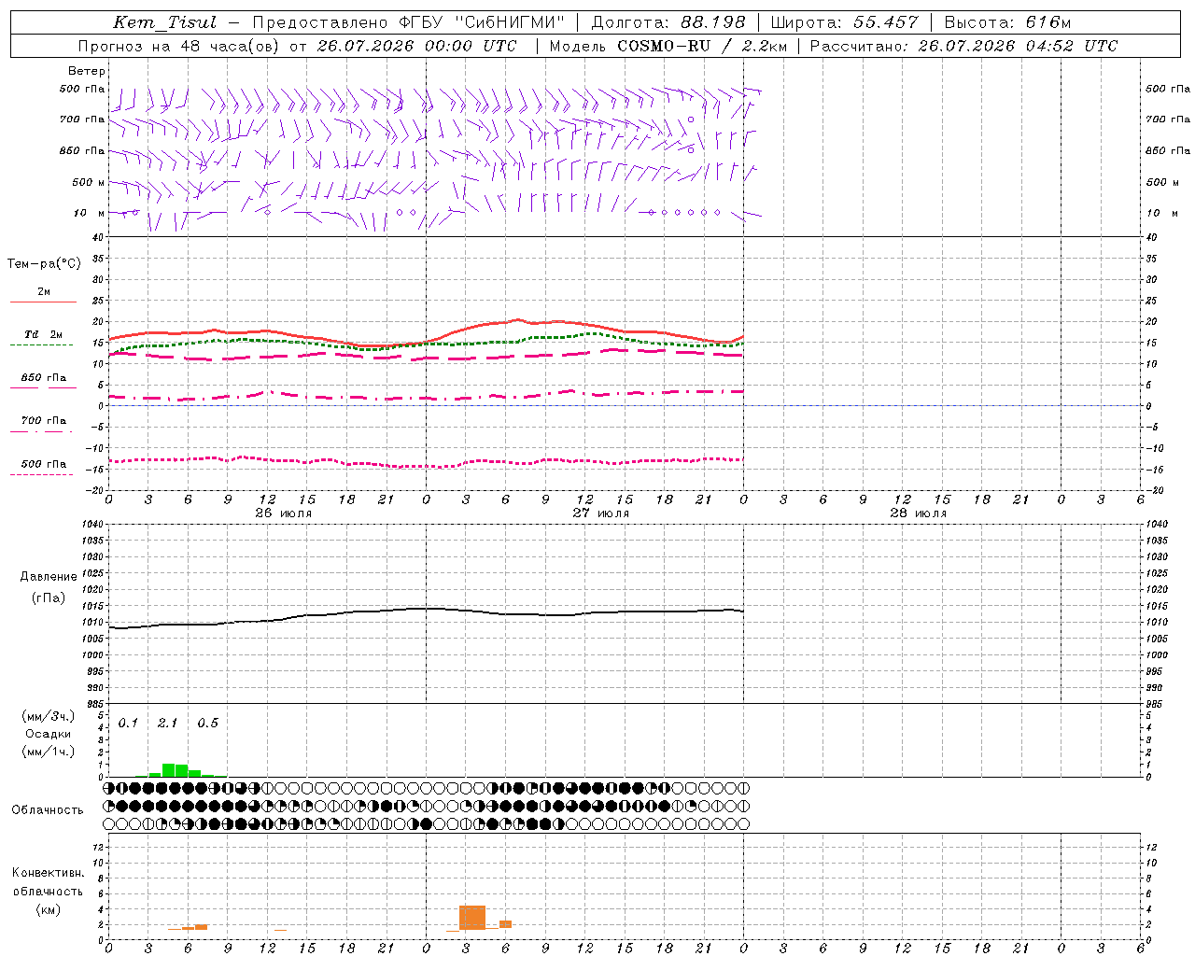Viewport: 1195px width, 956px height.
Task: Click the 500 гПа dotted legend entry
Action: pos(43,468)
